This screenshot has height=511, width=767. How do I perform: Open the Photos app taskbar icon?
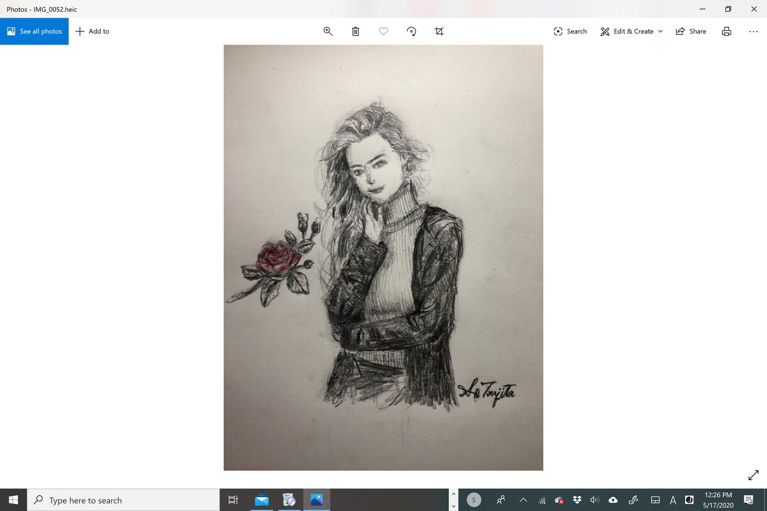(x=316, y=500)
